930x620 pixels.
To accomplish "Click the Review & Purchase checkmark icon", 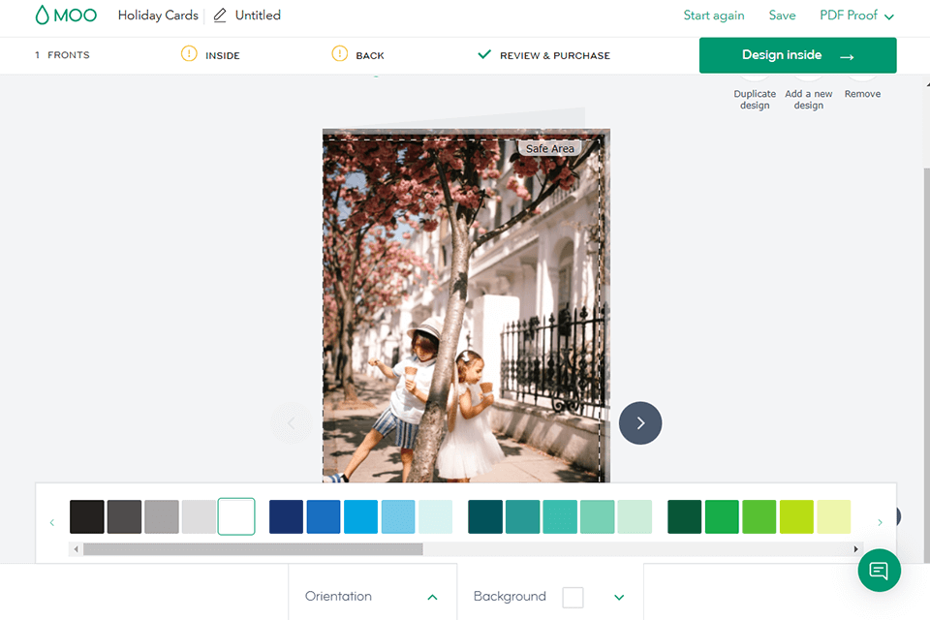I will [x=484, y=54].
